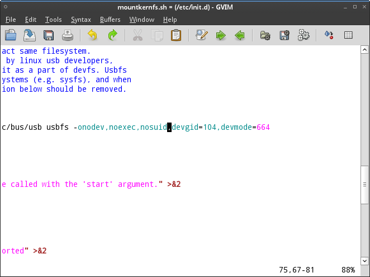Click 'devmode' in the mount options
Screen dimensions: 370x277
236,127
